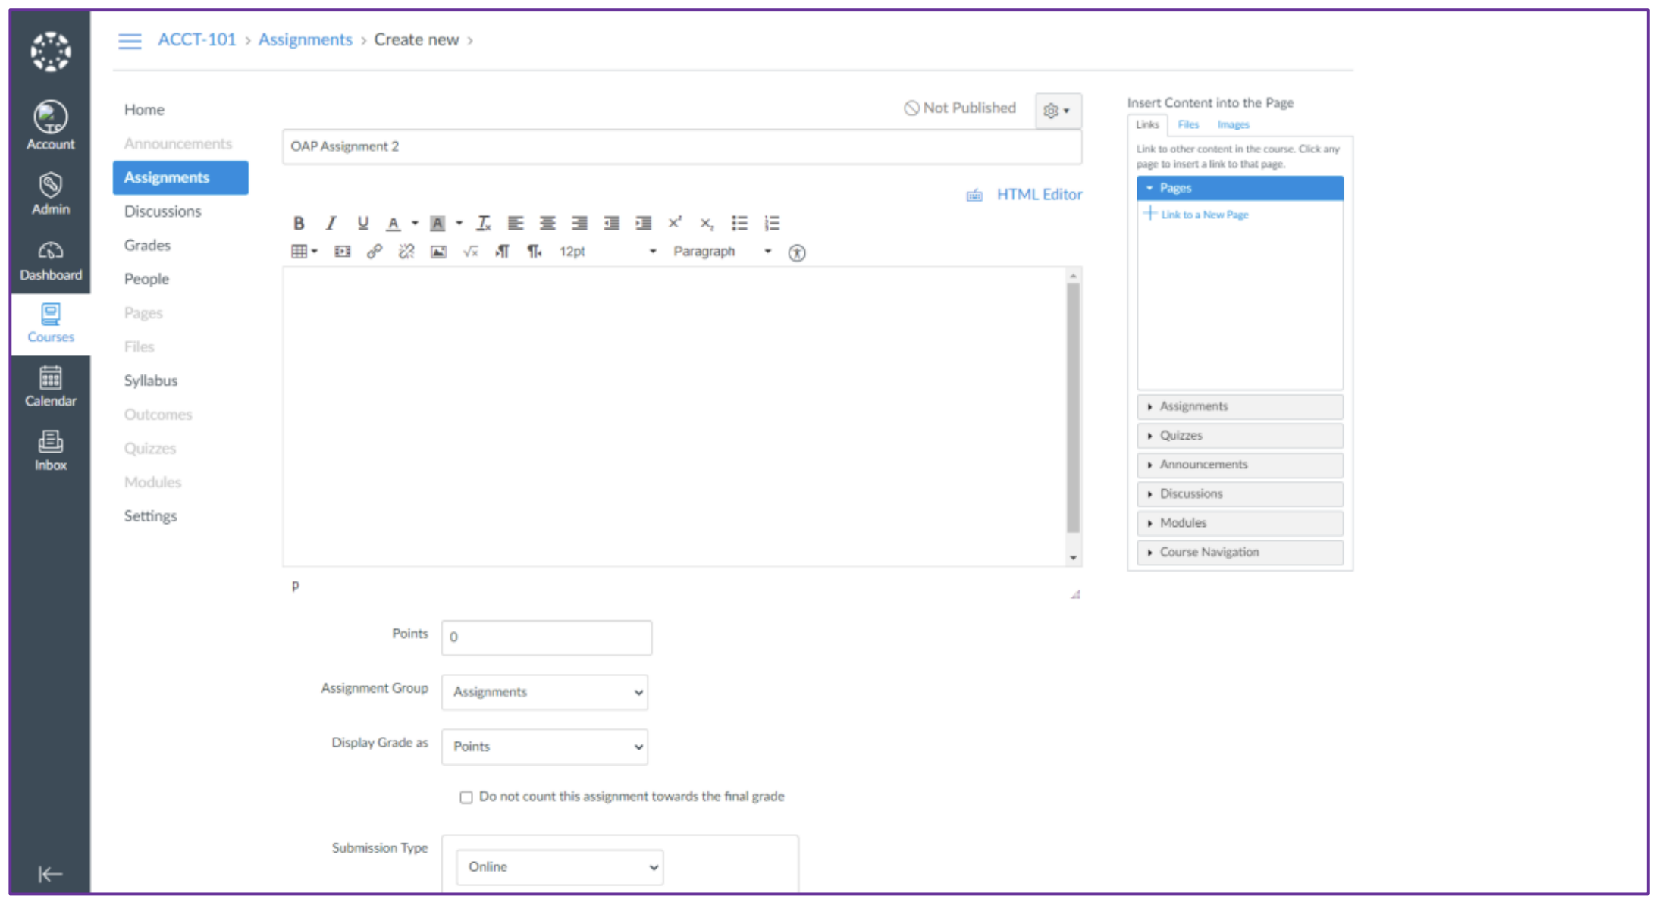Open the Display Grade as dropdown
The height and width of the screenshot is (902, 1659).
pos(544,747)
